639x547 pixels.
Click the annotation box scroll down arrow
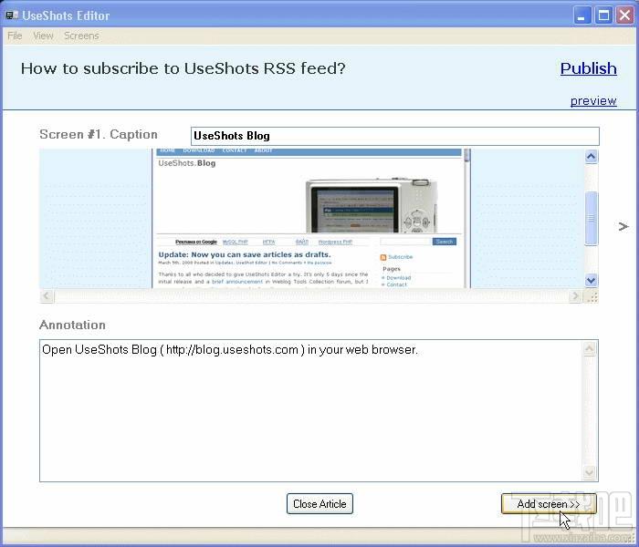[x=590, y=472]
